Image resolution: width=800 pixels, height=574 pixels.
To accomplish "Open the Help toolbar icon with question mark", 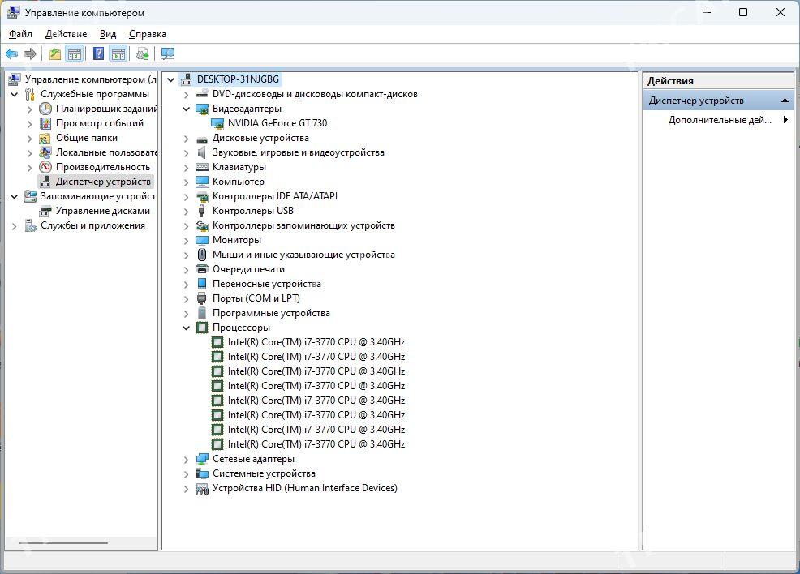I will (x=98, y=54).
